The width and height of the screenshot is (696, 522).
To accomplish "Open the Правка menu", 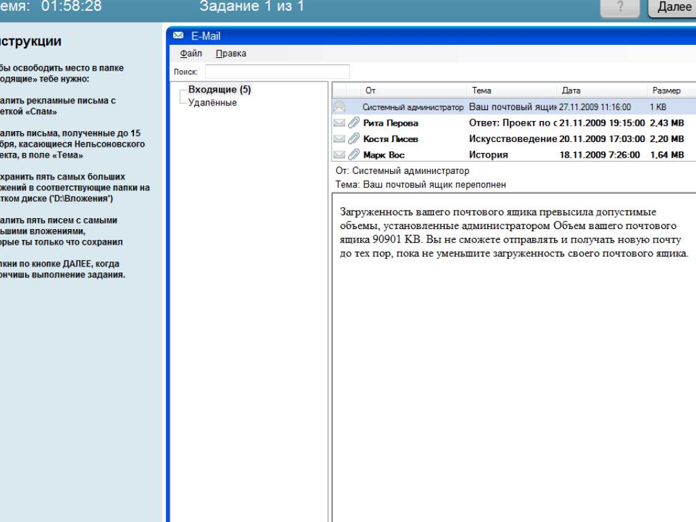I will pos(231,53).
